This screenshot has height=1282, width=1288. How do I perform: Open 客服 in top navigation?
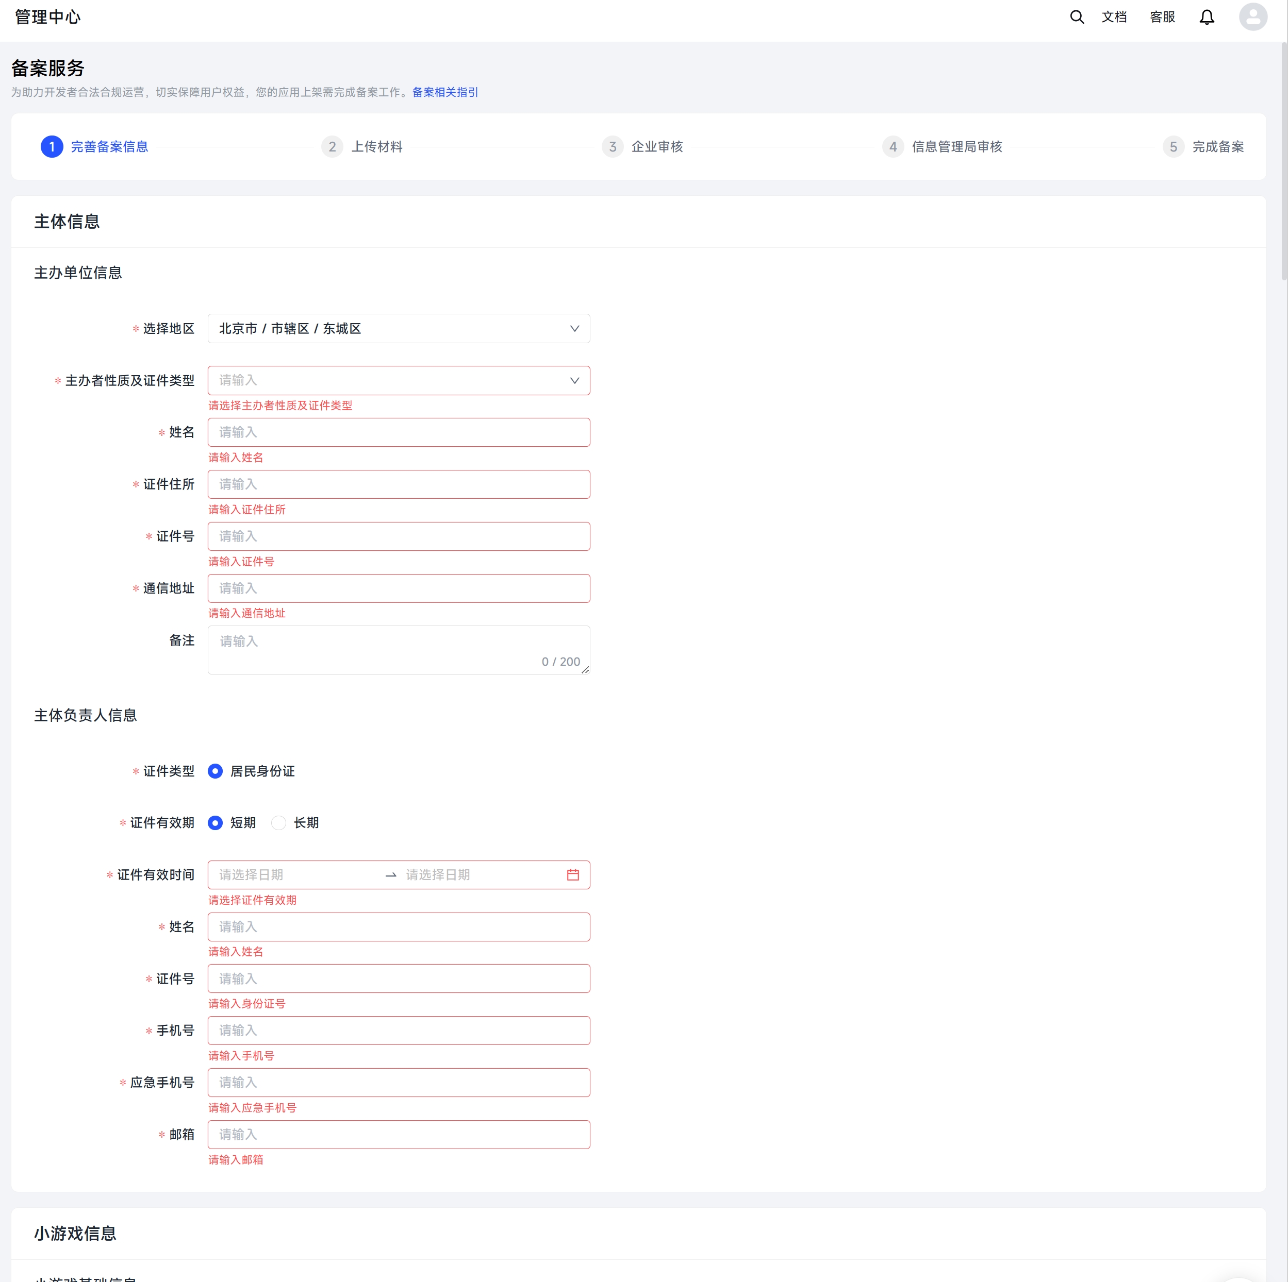1162,18
